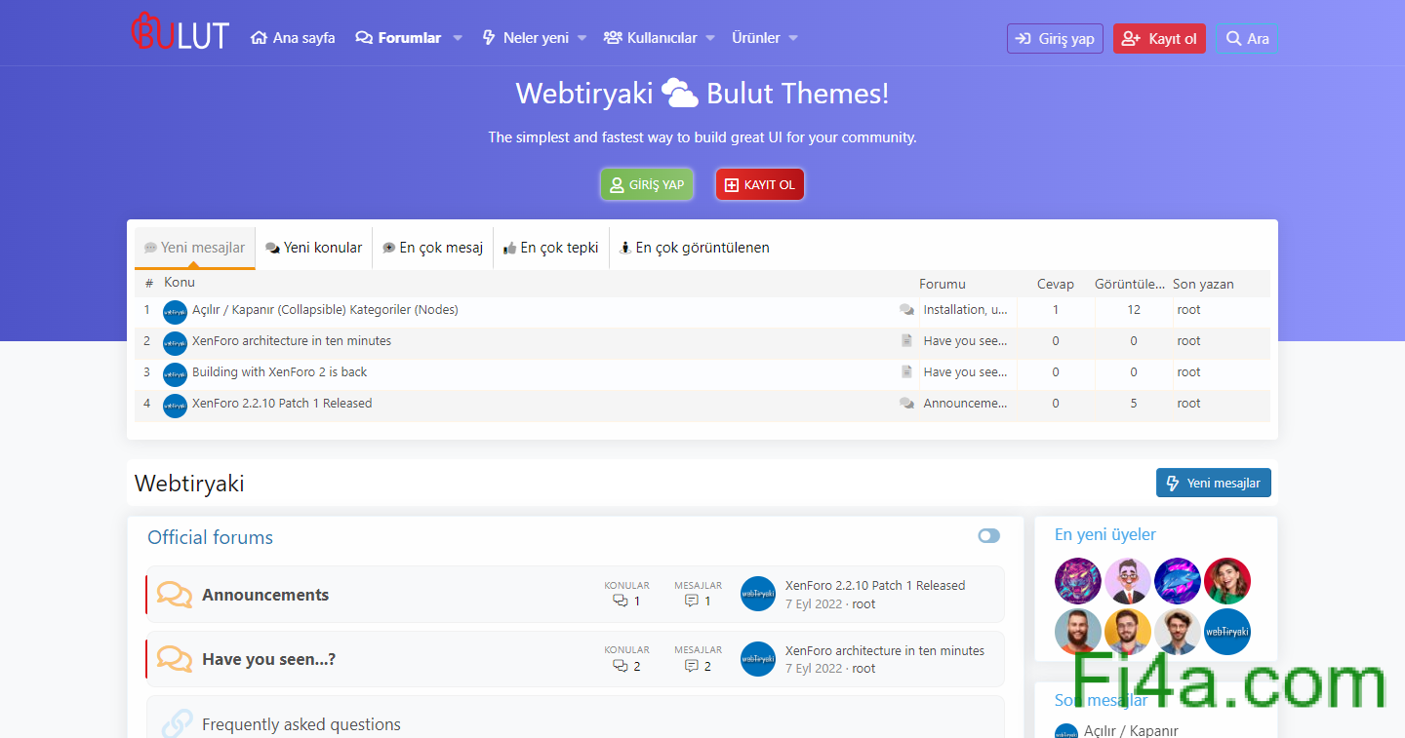Expand the Forumlar dropdown arrow
The image size is (1405, 738).
458,38
